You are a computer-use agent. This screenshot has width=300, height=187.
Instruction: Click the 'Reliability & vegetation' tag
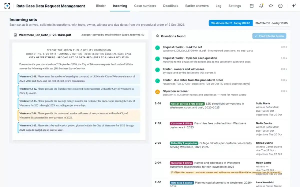point(184,143)
